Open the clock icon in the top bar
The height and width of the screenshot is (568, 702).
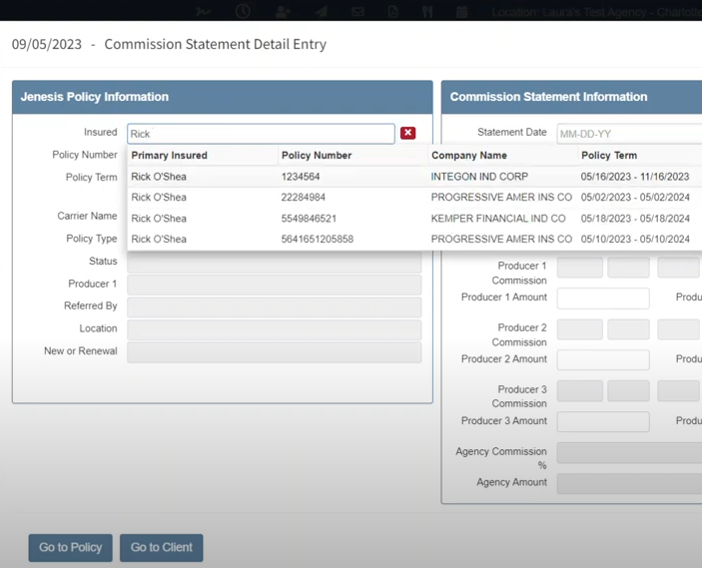(243, 11)
